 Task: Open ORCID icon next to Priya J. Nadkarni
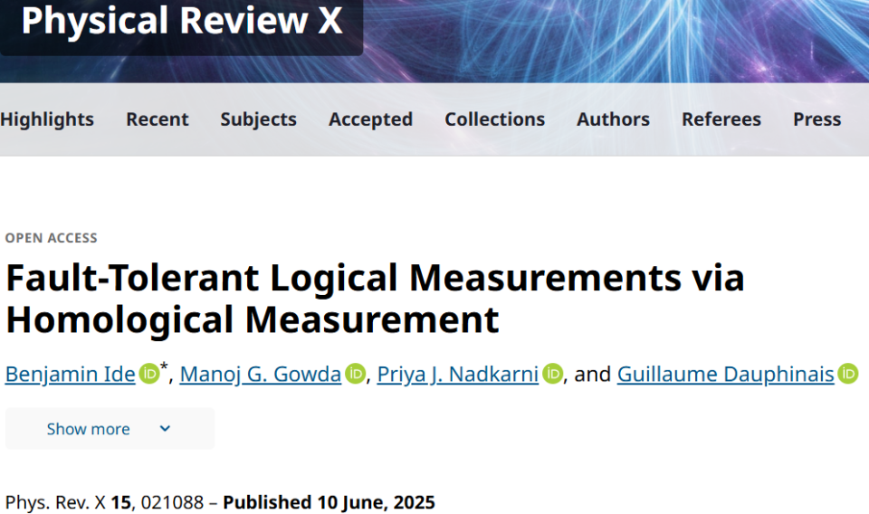(552, 374)
